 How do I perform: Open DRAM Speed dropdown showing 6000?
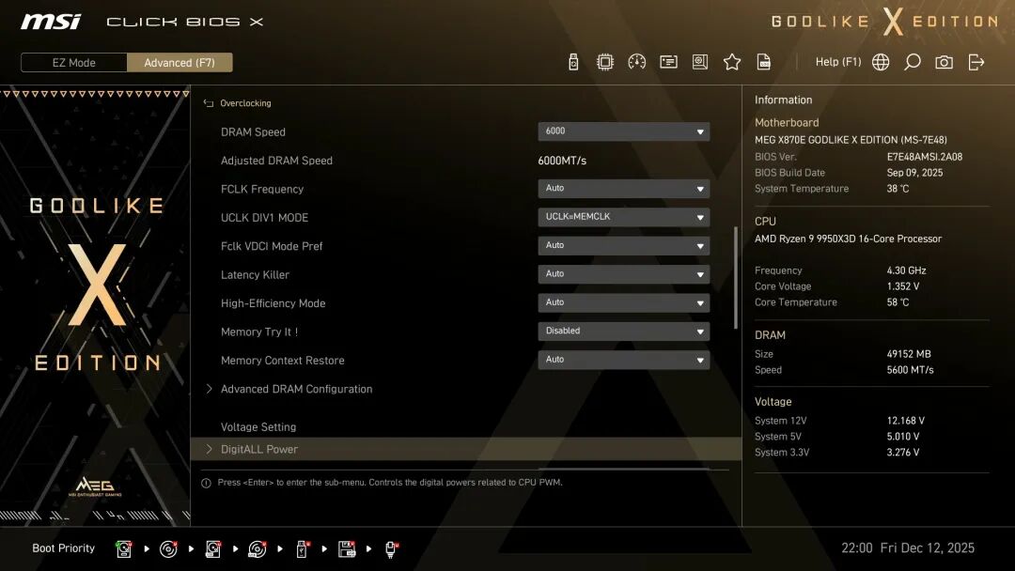(x=623, y=131)
